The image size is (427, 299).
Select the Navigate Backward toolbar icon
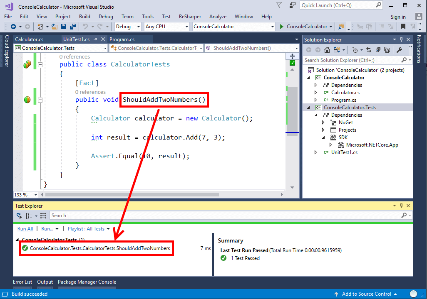[14, 27]
